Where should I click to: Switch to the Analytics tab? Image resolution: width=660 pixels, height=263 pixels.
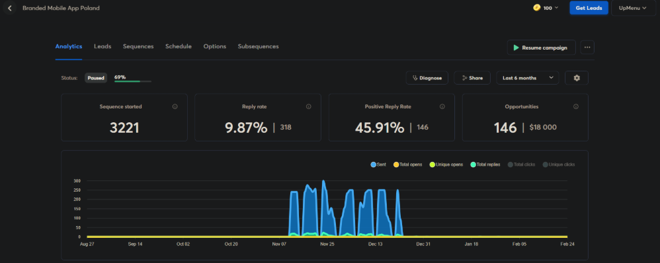click(x=69, y=46)
